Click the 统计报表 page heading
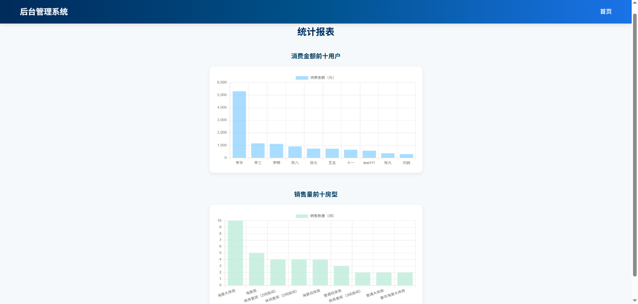638x304 pixels. [x=316, y=32]
